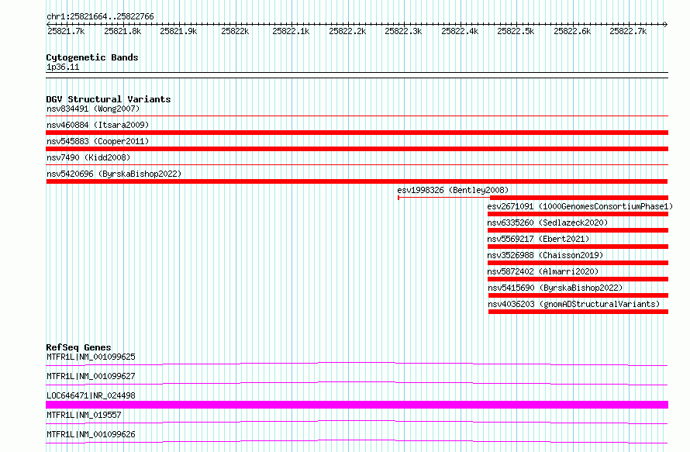Screen dimensions: 690x452
Task: Select the nsv460884 (Itsara2009) variant label
Action: click(98, 125)
